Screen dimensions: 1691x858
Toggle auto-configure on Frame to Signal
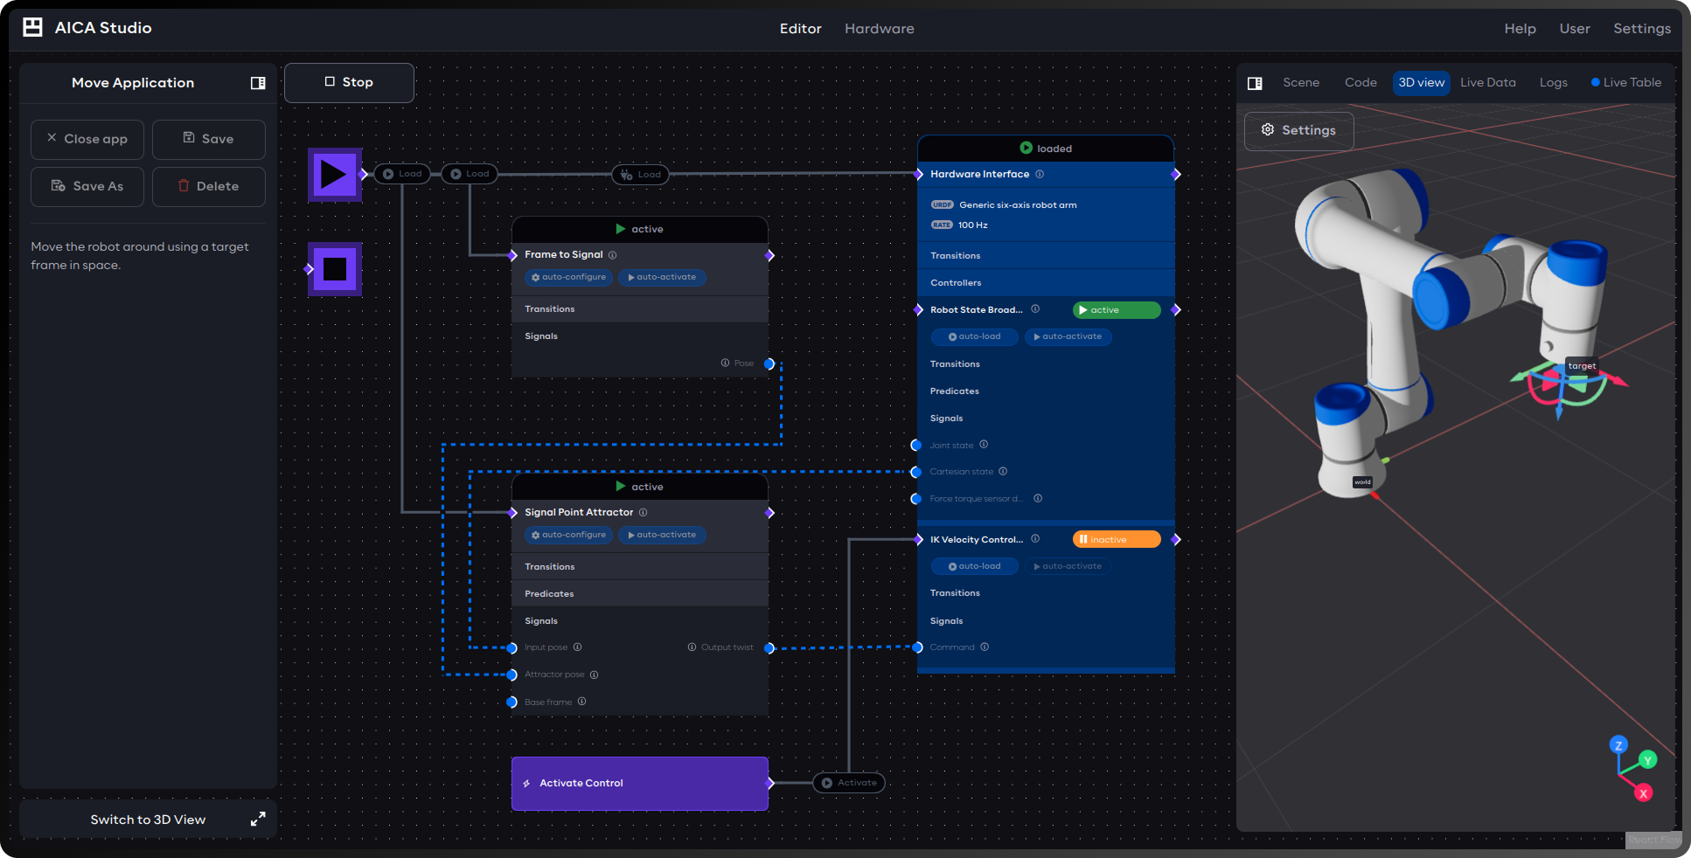tap(568, 277)
